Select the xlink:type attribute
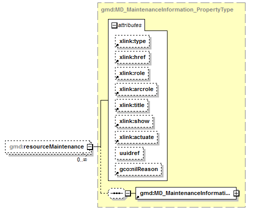Image resolution: width=256 pixels, height=210 pixels. tap(132, 41)
